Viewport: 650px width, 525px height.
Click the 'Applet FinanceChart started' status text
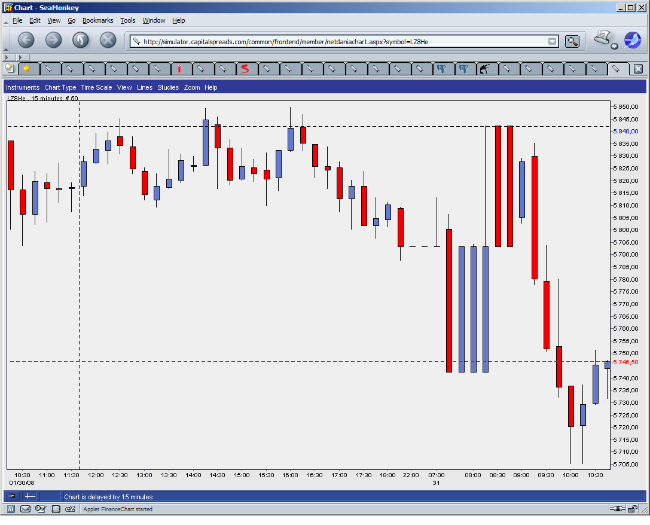point(118,509)
